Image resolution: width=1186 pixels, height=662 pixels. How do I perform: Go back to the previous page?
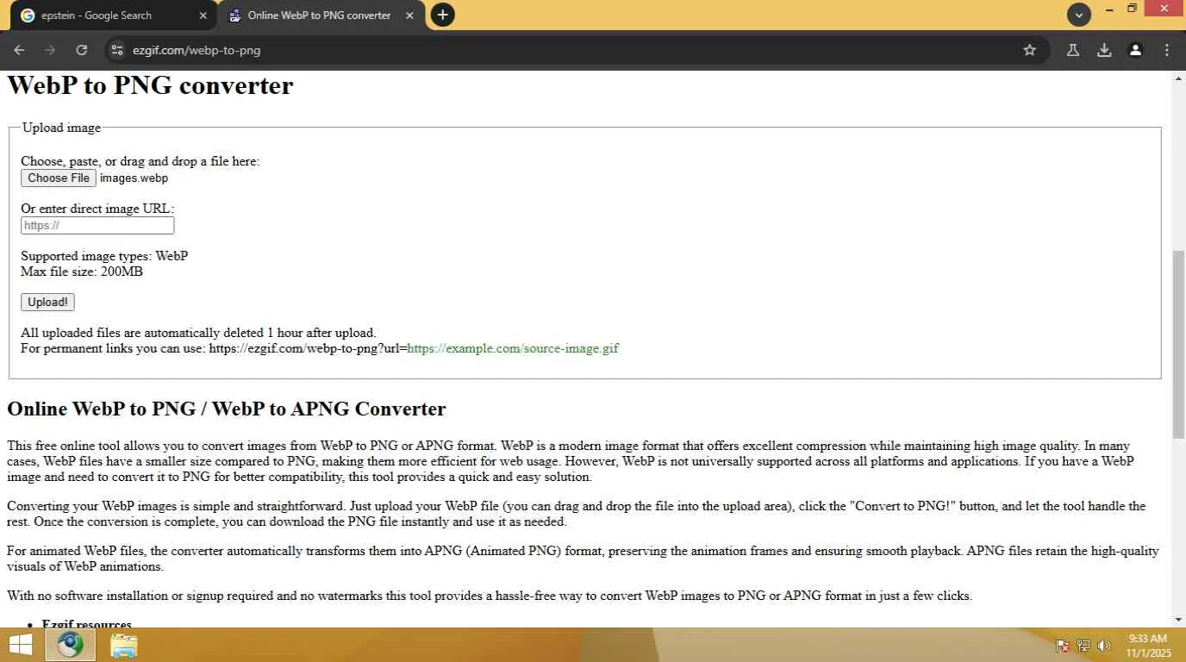pos(19,50)
